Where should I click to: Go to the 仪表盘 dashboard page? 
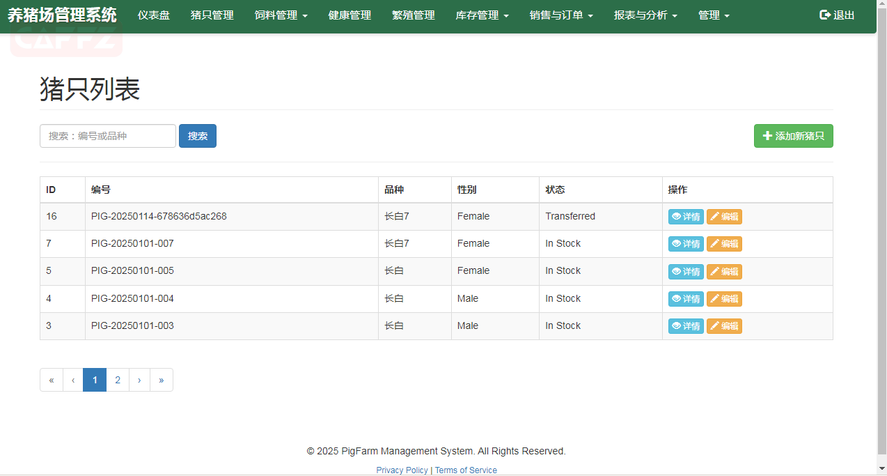click(153, 15)
